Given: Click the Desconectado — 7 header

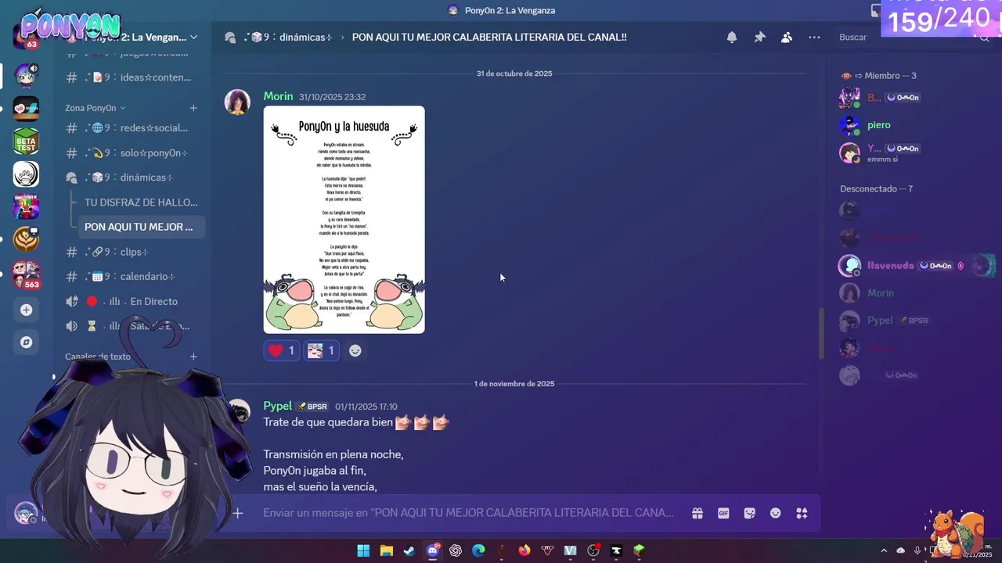Looking at the screenshot, I should tap(876, 188).
